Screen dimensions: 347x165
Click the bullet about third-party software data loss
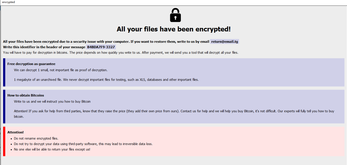pos(83,144)
